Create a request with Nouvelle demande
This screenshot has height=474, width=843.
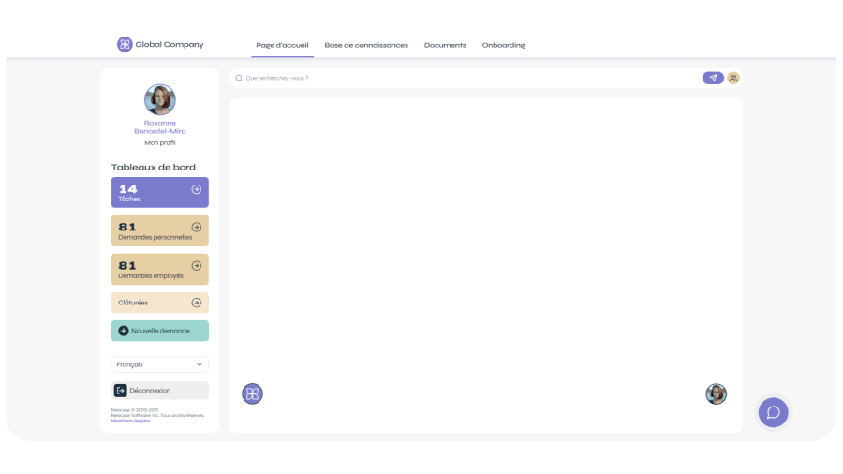pyautogui.click(x=159, y=331)
